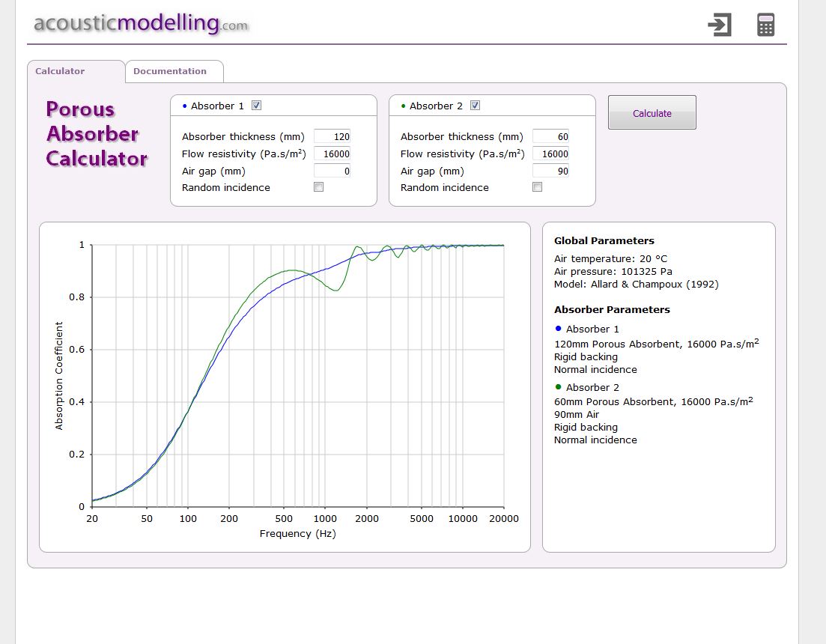The width and height of the screenshot is (826, 644).
Task: Click 'Air temperature: 20 °C' text
Action: [x=610, y=258]
